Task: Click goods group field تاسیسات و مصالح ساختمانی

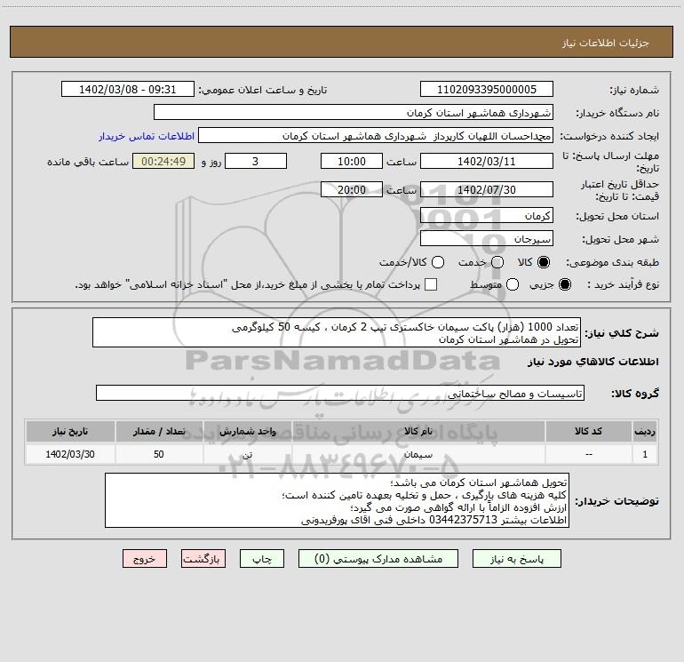Action: point(340,393)
